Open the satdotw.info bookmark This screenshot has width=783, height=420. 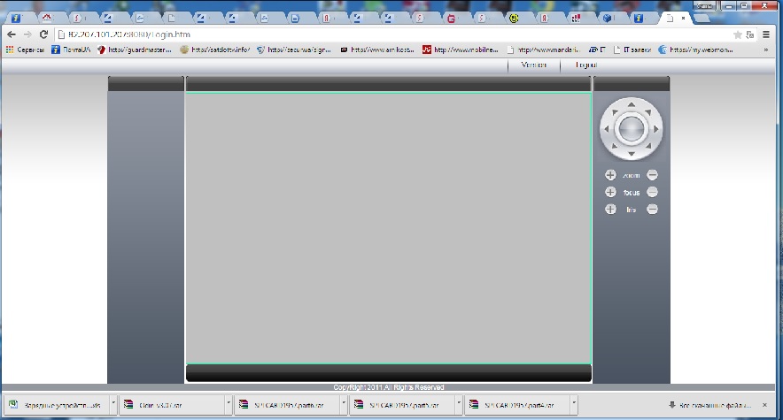click(215, 50)
